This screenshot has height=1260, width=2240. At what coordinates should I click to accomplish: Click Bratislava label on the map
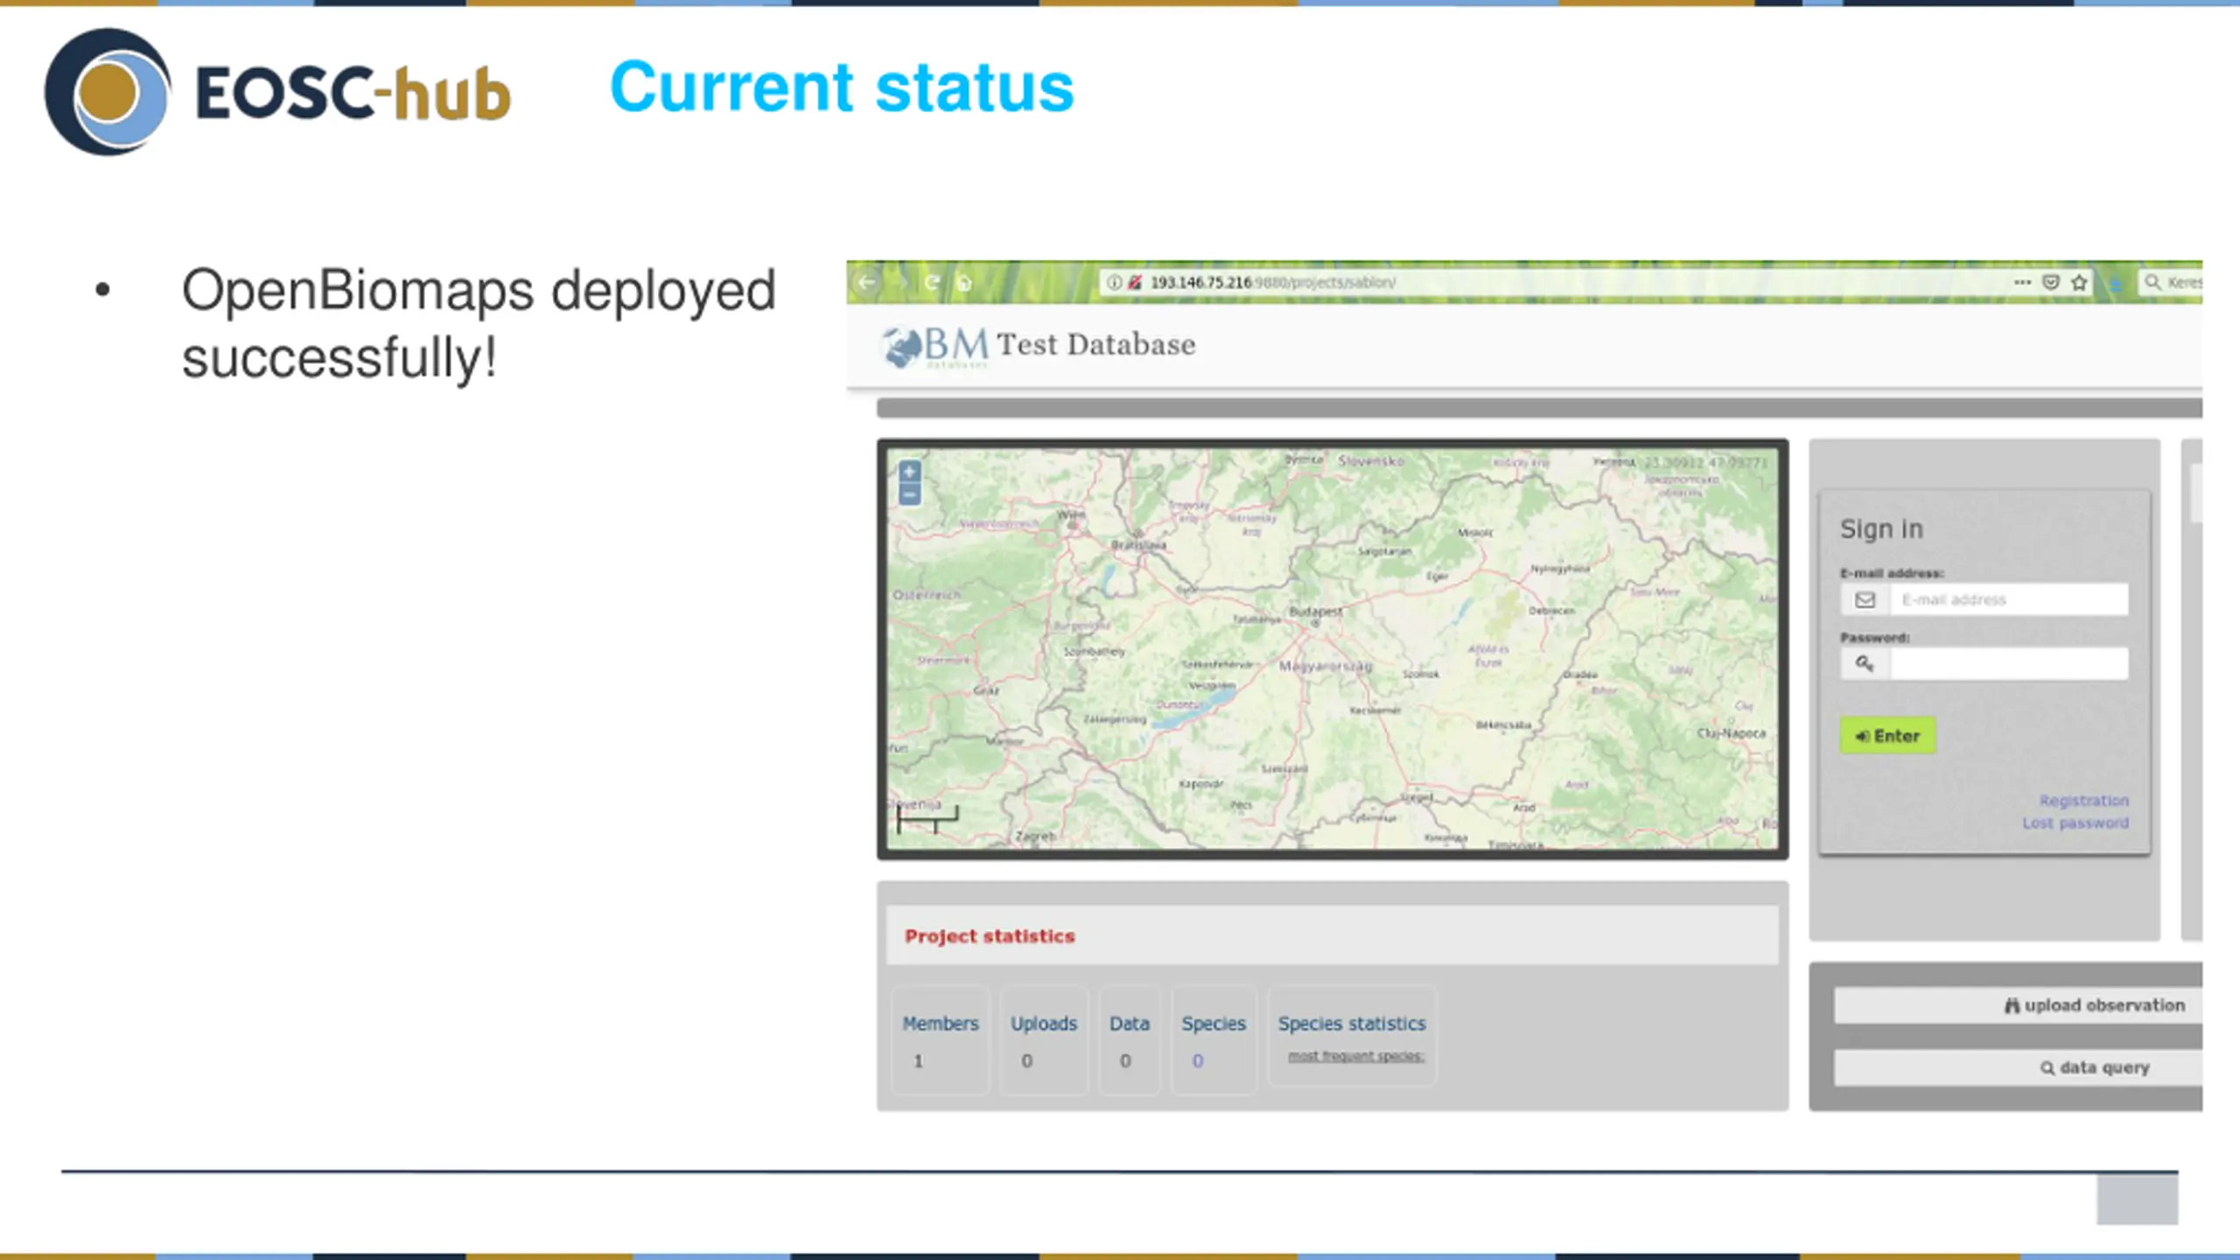(x=1138, y=545)
